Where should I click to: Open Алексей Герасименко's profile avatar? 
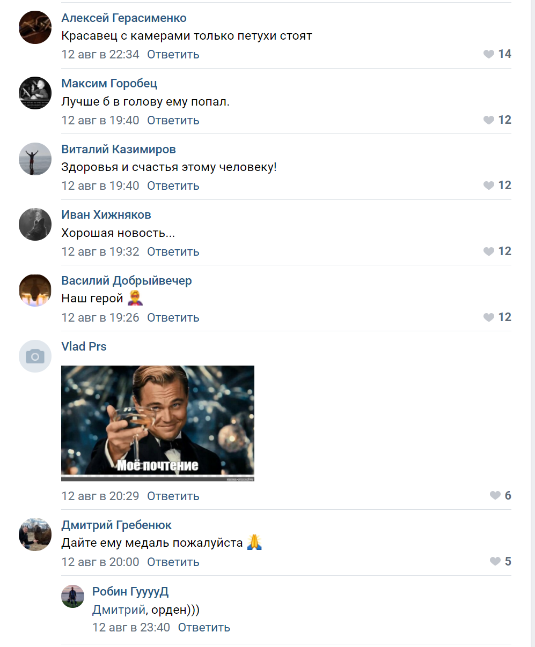(x=35, y=27)
